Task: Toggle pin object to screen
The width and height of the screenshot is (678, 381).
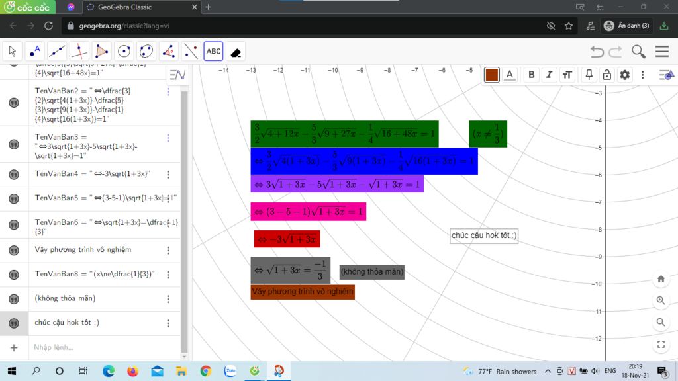Action: click(589, 75)
